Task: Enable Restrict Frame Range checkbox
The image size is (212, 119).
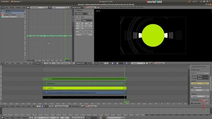Action: [x=77, y=32]
